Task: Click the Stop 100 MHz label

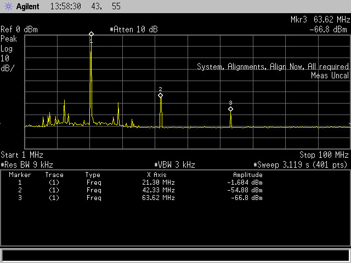Action: [324, 155]
